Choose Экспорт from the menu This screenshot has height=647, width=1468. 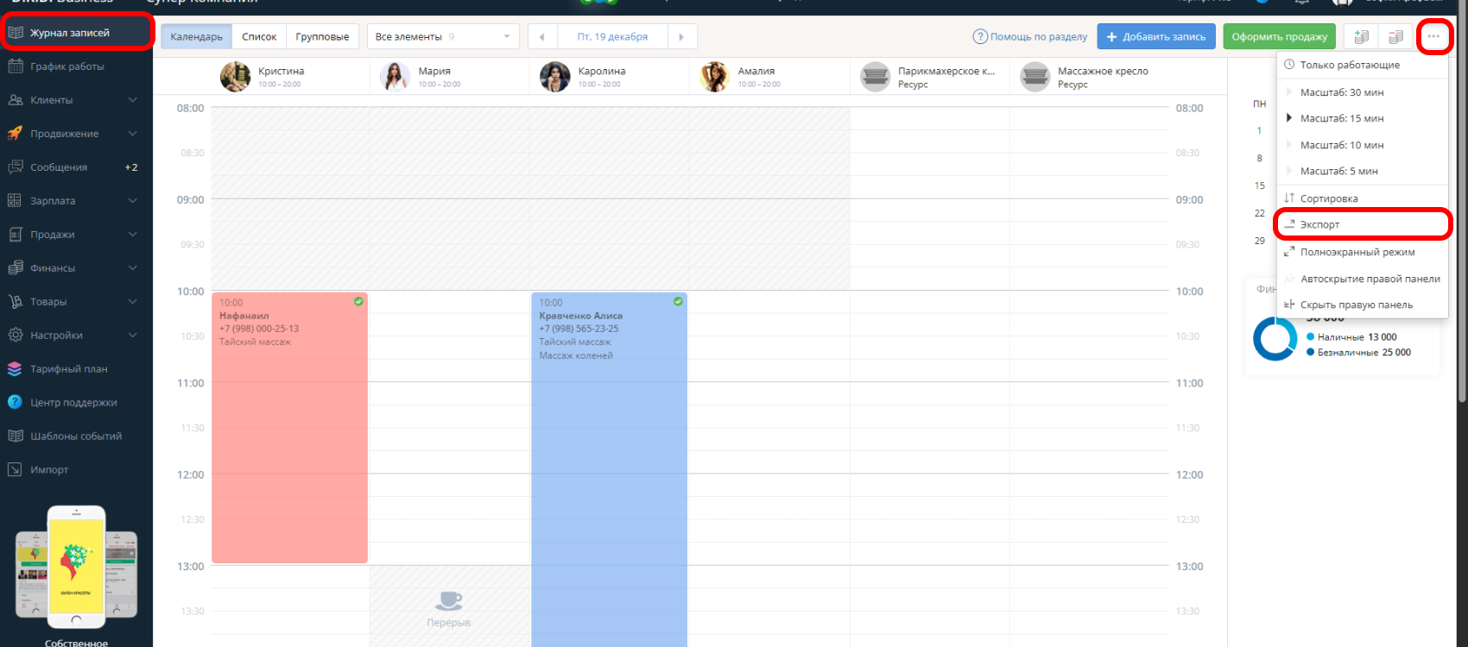[1319, 224]
